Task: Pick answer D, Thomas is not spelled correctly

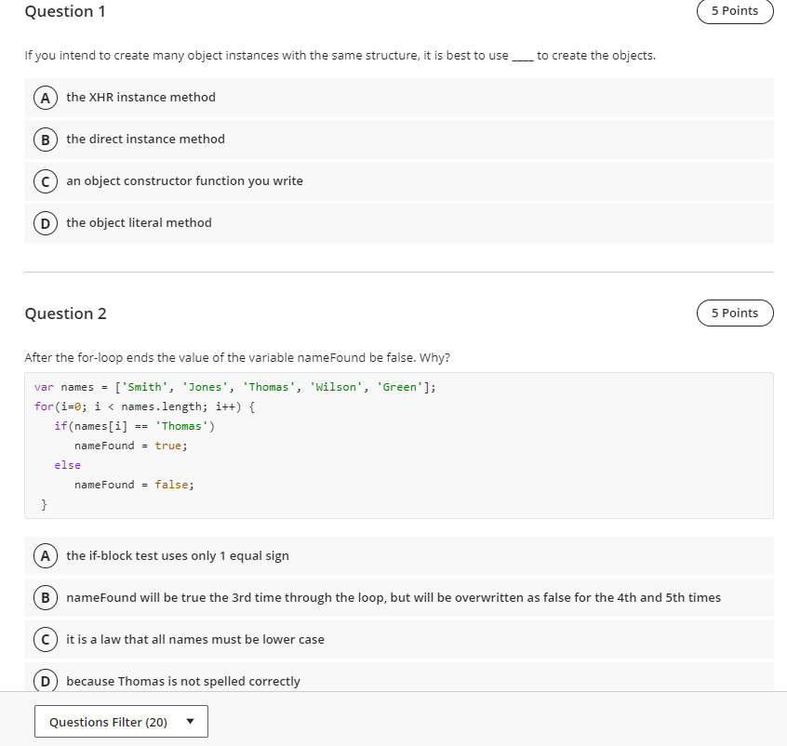Action: 183,681
